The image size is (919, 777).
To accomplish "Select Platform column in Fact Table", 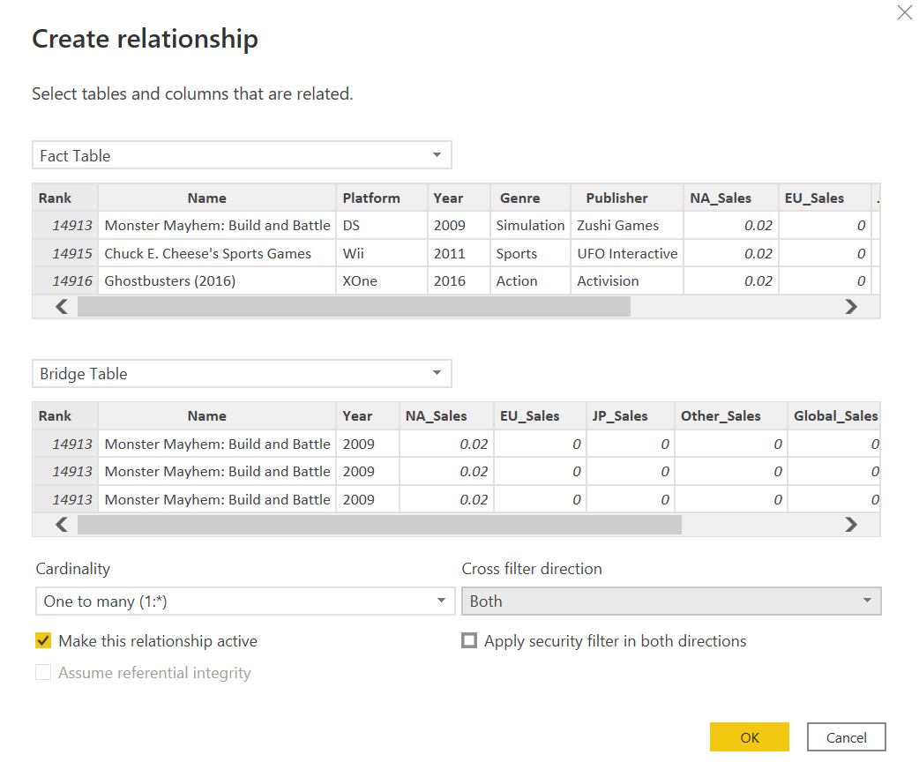I will pos(371,198).
